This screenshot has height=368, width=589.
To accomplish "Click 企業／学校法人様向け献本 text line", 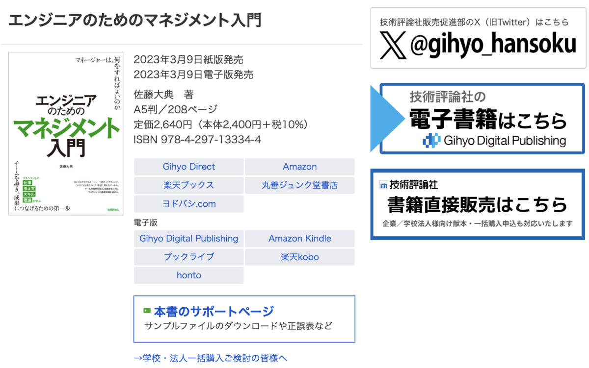I will [478, 223].
